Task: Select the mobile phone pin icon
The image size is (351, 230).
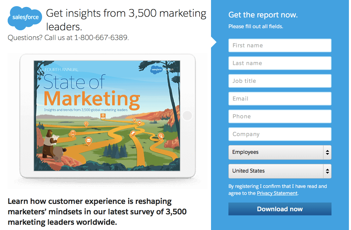Action: (x=72, y=133)
